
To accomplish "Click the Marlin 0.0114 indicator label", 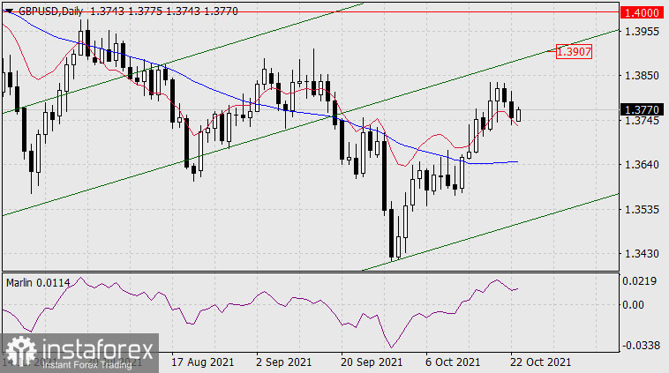I will click(38, 283).
